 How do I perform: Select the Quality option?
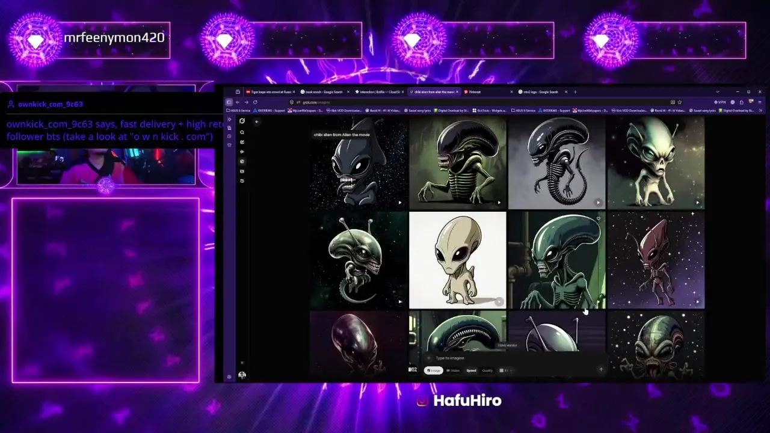487,370
